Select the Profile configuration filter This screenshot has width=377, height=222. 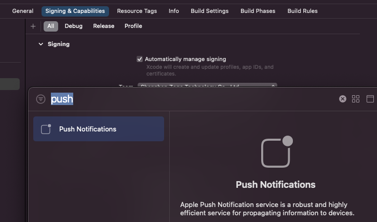tap(133, 26)
